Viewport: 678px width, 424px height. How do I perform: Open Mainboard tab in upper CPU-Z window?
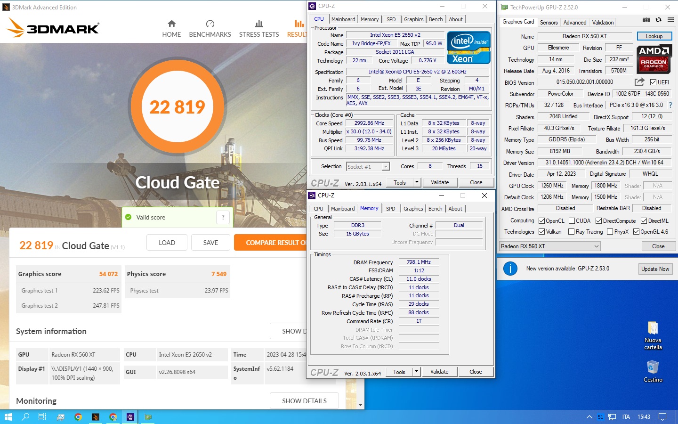click(343, 19)
